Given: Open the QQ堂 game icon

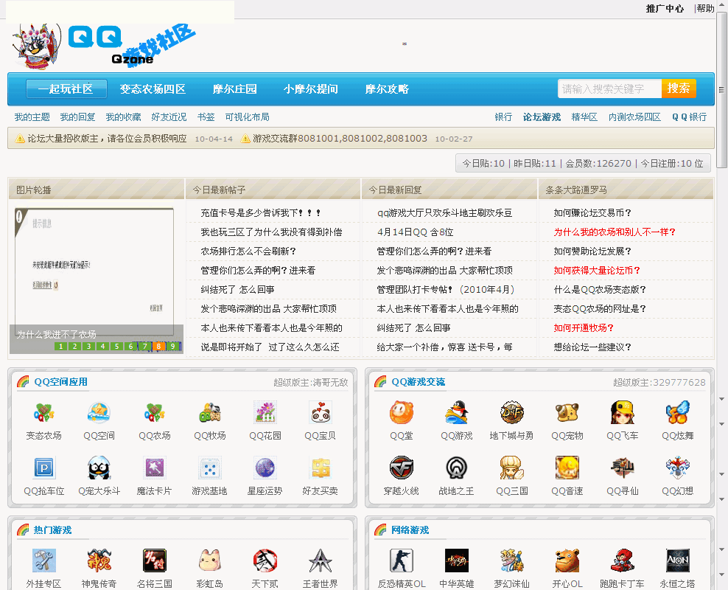Looking at the screenshot, I should coord(401,412).
